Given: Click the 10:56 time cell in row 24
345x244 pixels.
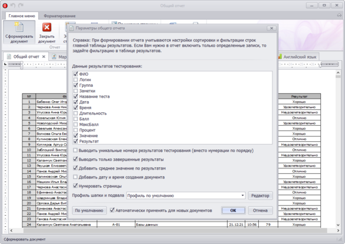Looking at the screenshot, I should click(x=252, y=225).
